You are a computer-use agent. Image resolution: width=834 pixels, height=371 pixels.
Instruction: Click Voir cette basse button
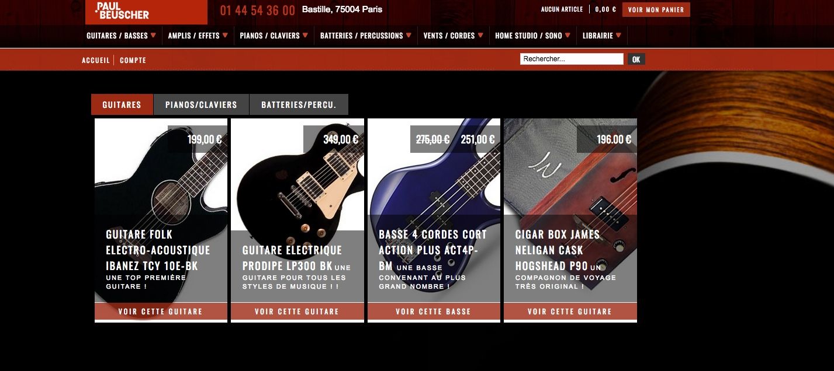[x=434, y=311]
